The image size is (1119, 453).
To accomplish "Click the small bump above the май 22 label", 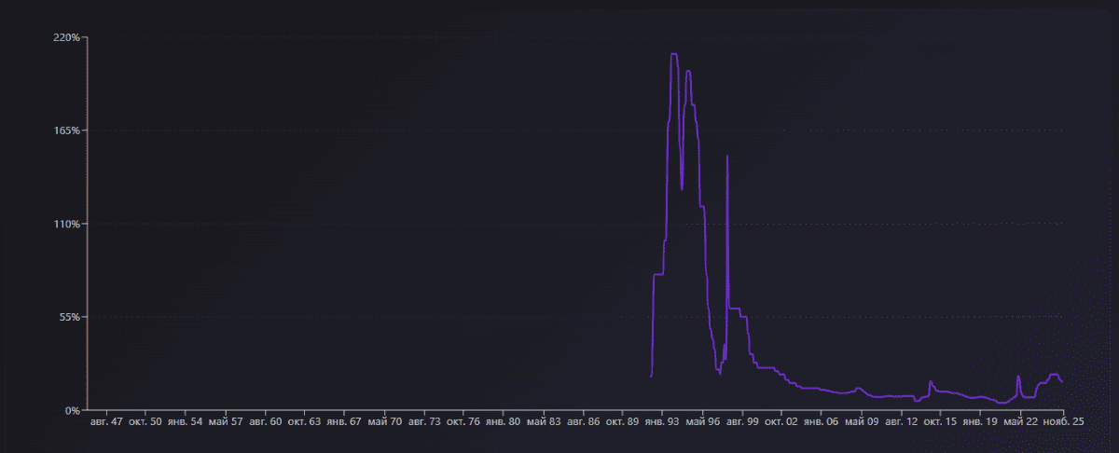I will (1018, 377).
